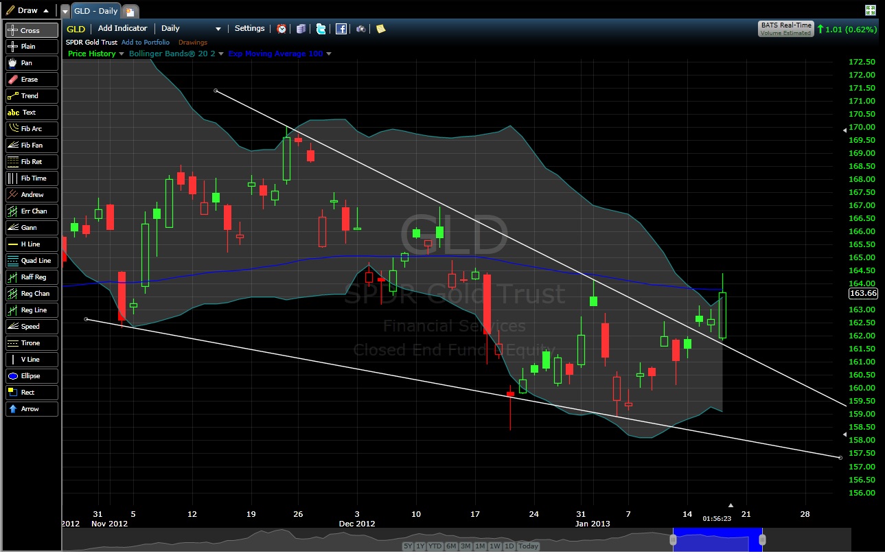Grab right handle of range slider
885x558 pixels.
762,540
